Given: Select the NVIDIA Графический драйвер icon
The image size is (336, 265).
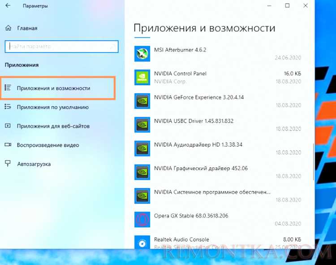Looking at the screenshot, I should click(142, 172).
